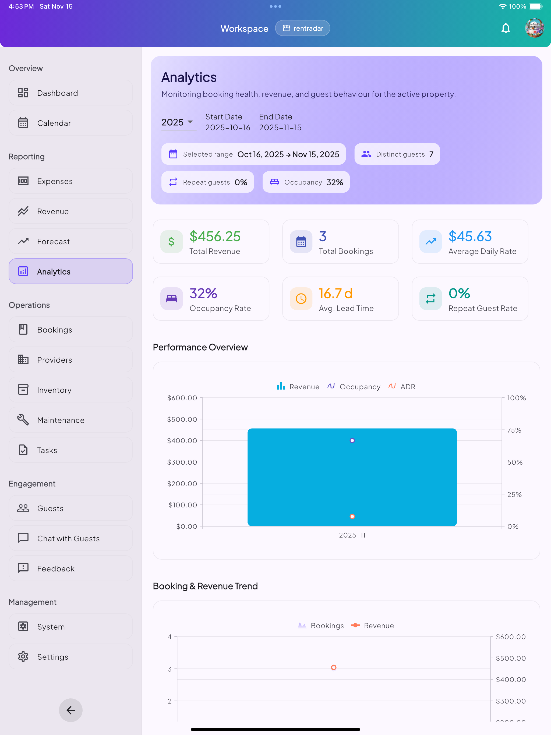Click the 2025-11 axis label
This screenshot has width=551, height=735.
[x=352, y=535]
